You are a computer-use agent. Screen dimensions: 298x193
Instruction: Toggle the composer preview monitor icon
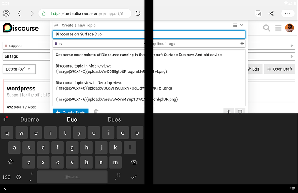point(240,111)
